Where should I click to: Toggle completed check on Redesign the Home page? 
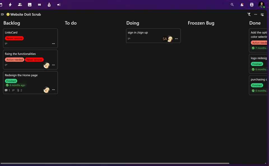pos(7,85)
